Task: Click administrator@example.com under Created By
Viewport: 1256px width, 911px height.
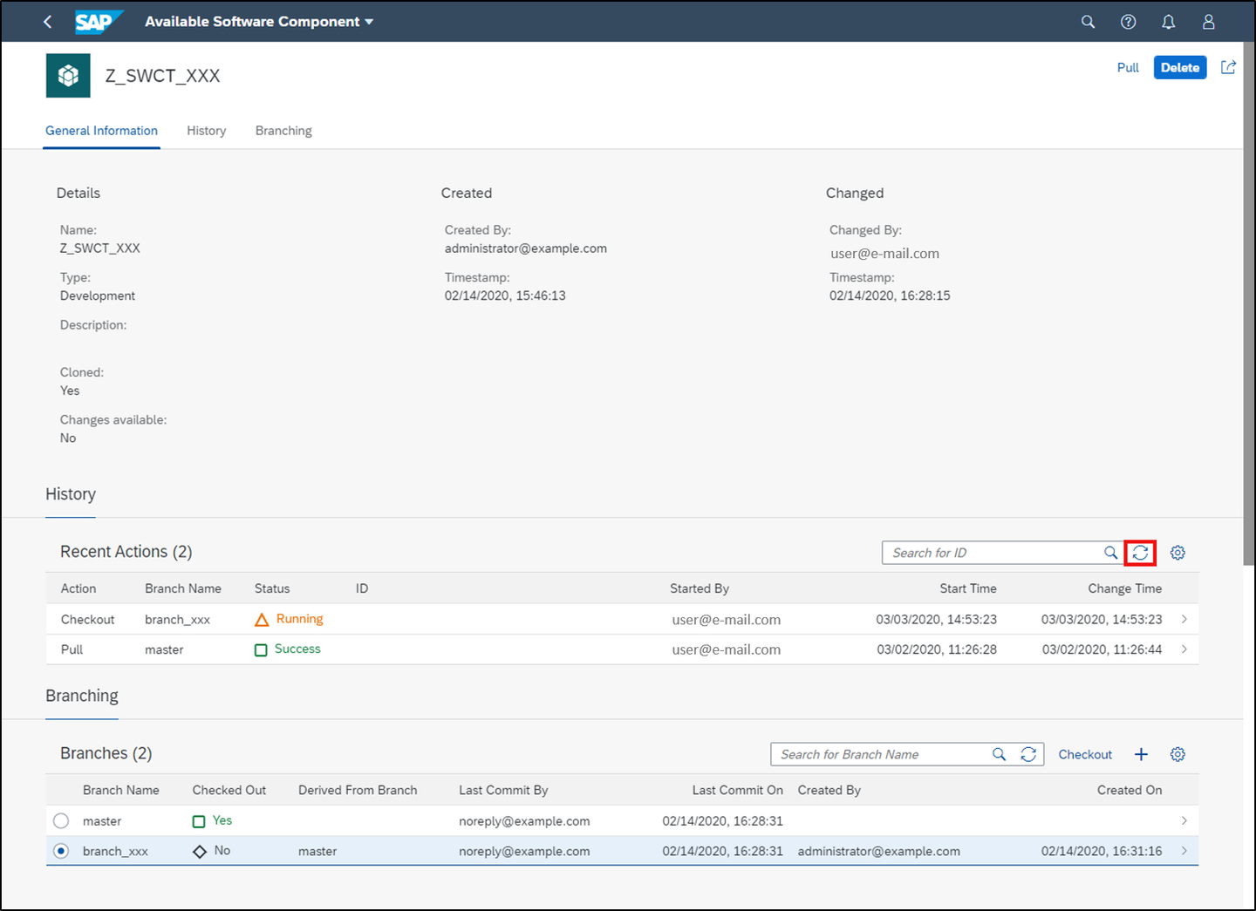Action: 526,248
